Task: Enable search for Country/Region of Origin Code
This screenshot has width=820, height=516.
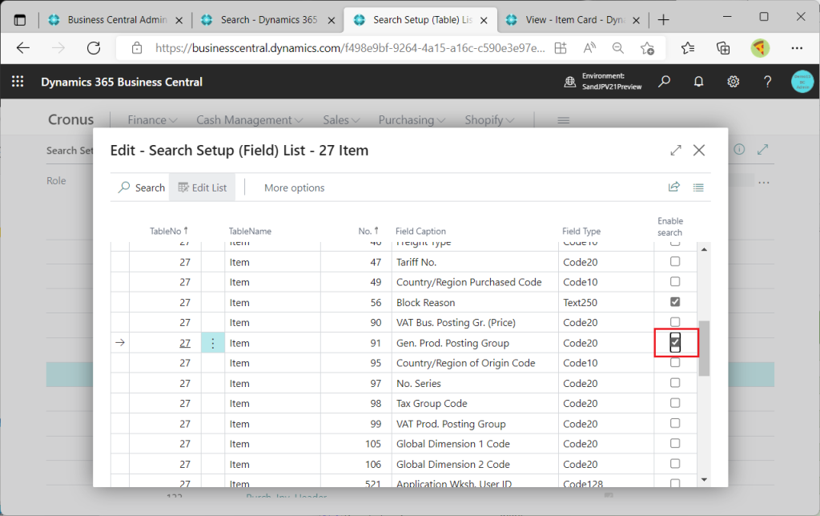Action: pyautogui.click(x=675, y=362)
